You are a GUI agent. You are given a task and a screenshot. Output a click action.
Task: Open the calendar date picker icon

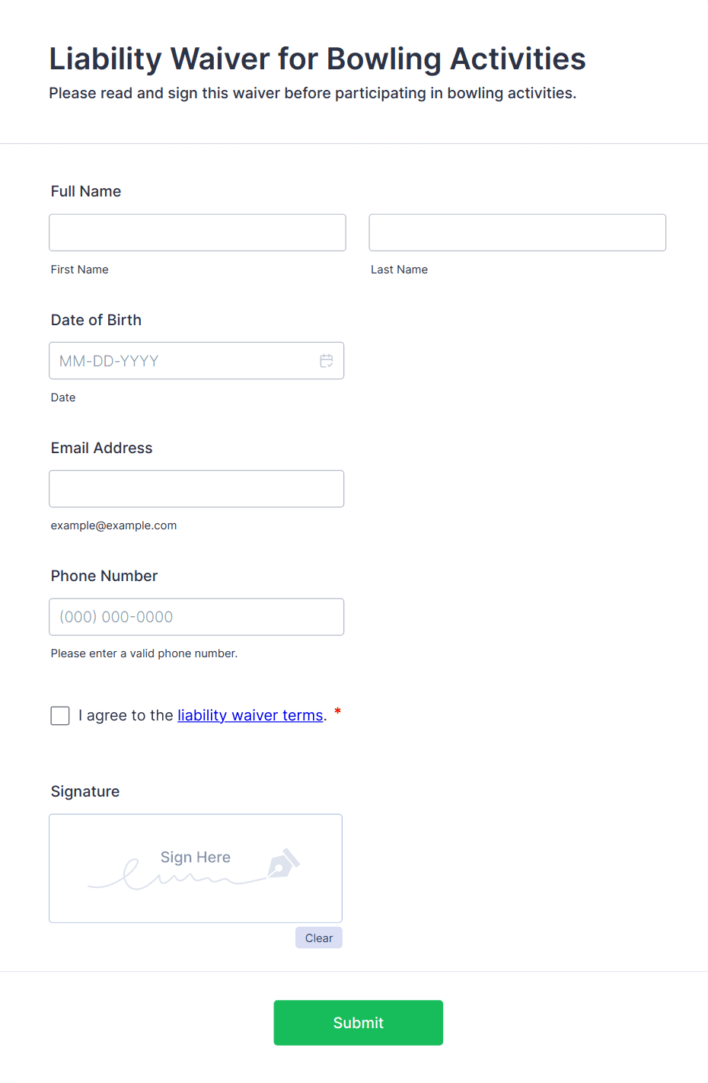click(x=327, y=361)
